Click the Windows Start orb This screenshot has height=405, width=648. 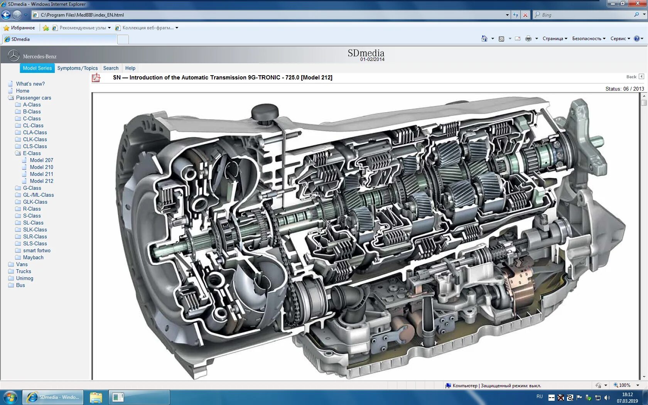tap(10, 397)
